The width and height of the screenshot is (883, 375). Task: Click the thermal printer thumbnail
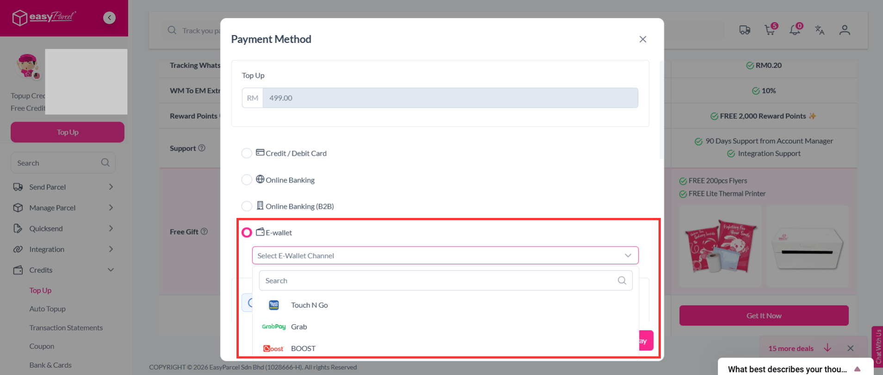pyautogui.click(x=807, y=247)
